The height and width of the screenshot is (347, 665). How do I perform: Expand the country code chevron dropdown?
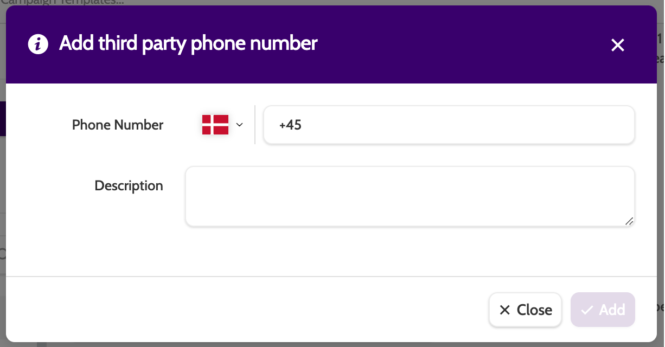tap(239, 125)
